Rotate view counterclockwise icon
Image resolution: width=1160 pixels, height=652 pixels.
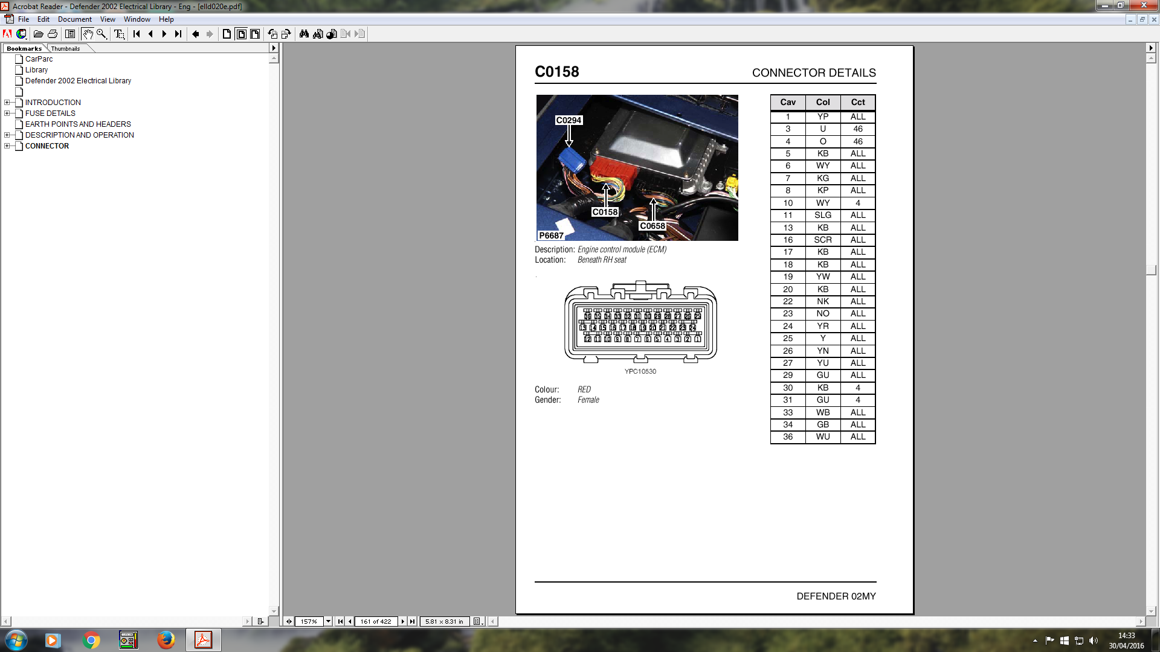[272, 34]
